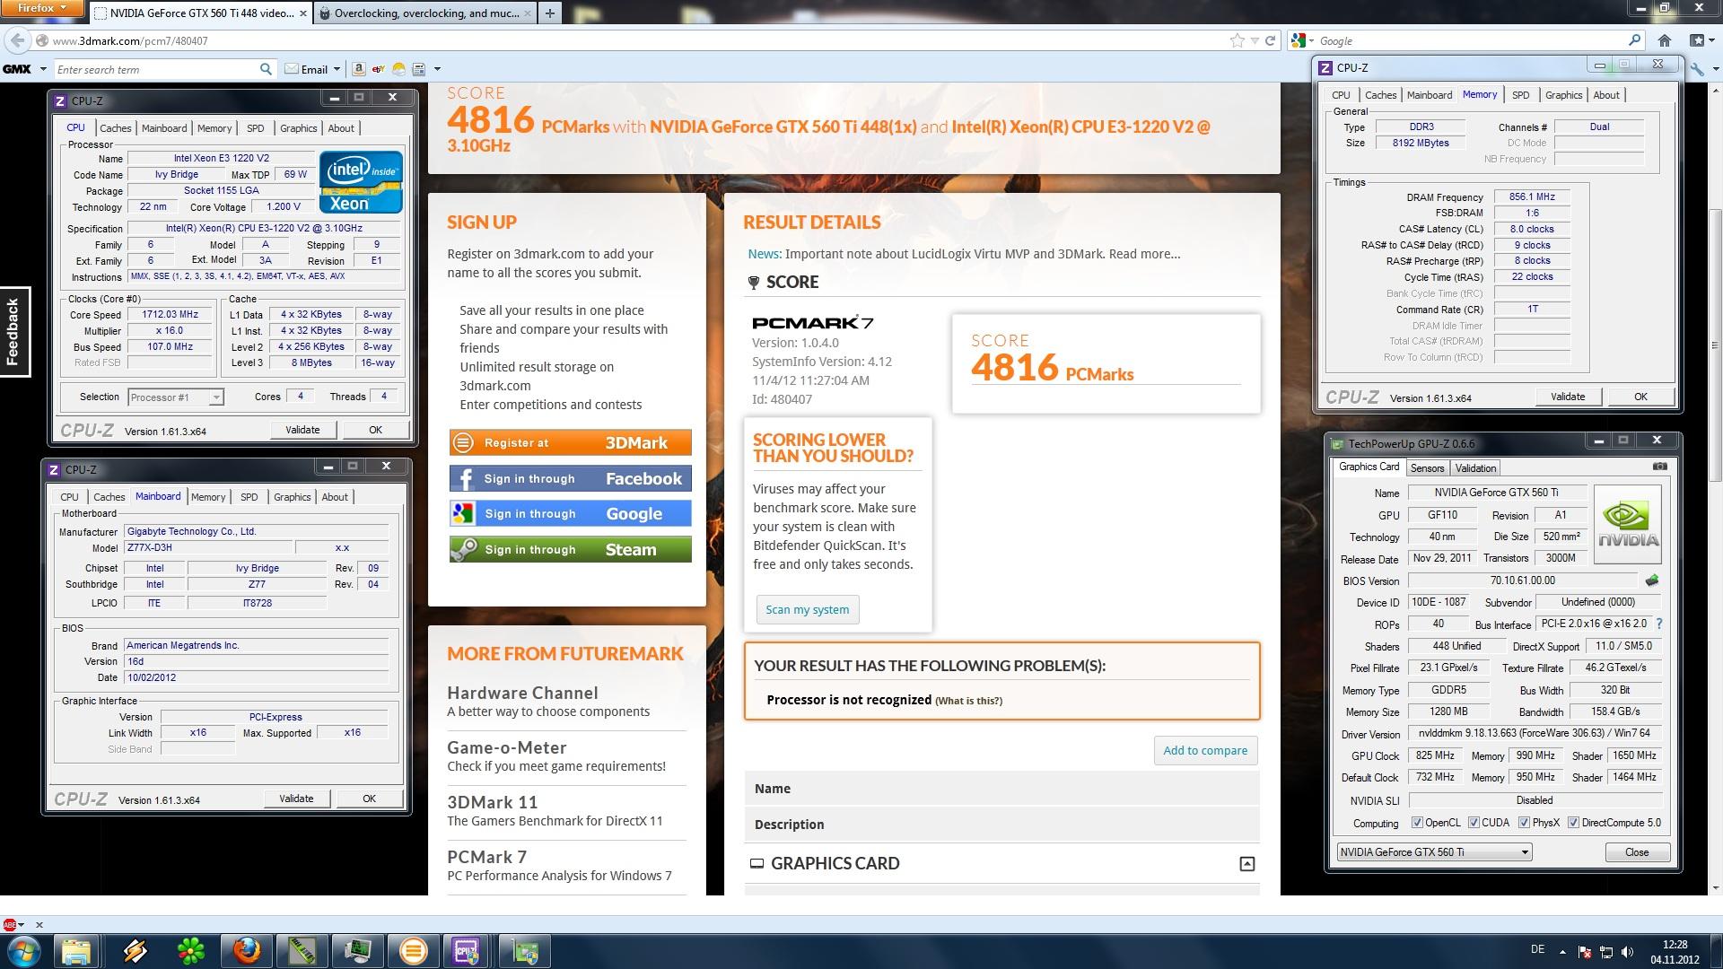Open the GPU selector dropdown in GPU-Z
Image resolution: width=1723 pixels, height=969 pixels.
[1525, 852]
